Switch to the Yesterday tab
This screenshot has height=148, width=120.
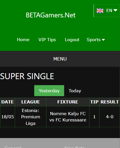point(49,91)
